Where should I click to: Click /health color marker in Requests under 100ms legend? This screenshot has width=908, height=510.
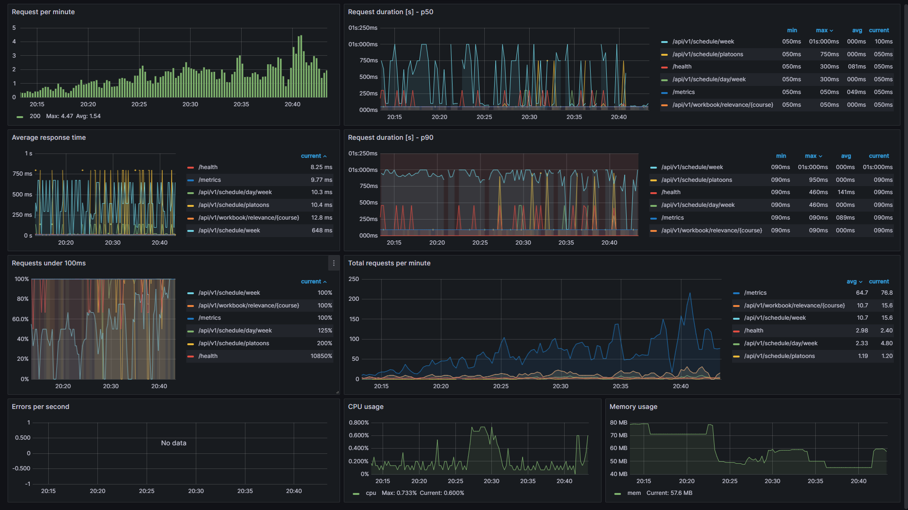tap(191, 357)
